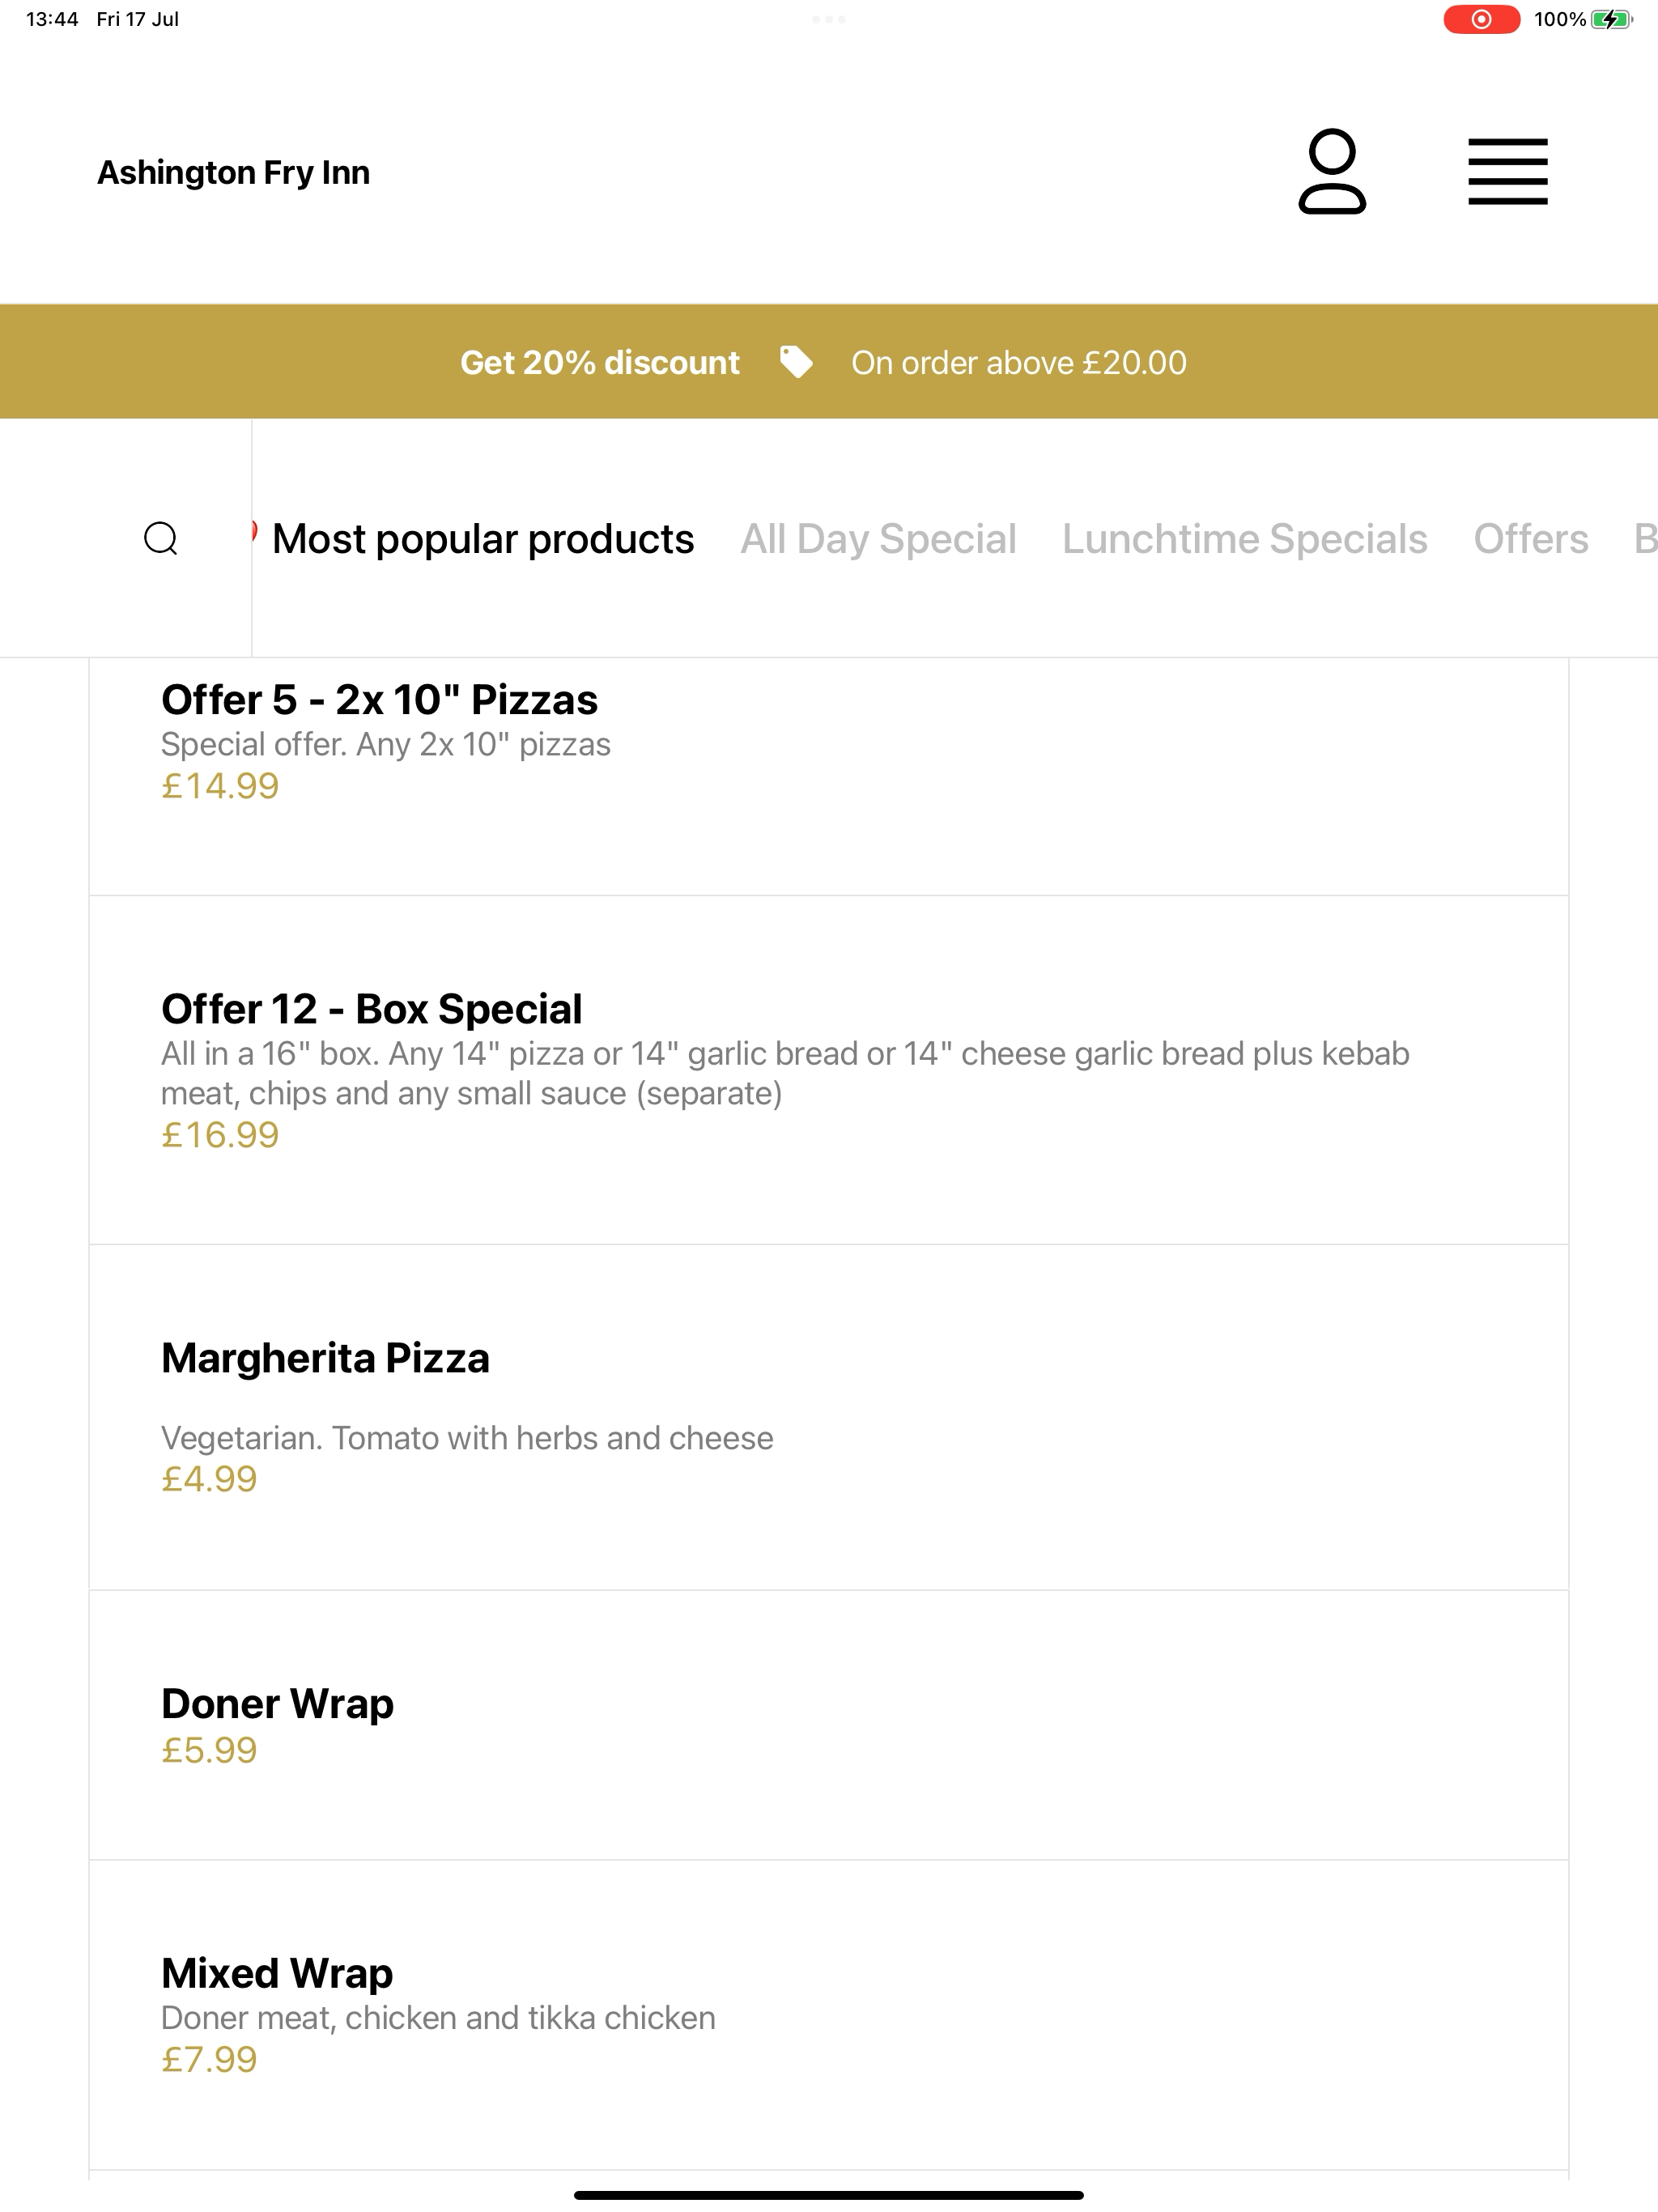
Task: Tap the £14.99 price
Action: click(x=220, y=786)
